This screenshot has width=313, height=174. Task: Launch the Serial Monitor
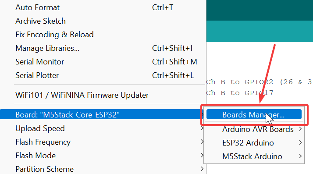coord(103,62)
